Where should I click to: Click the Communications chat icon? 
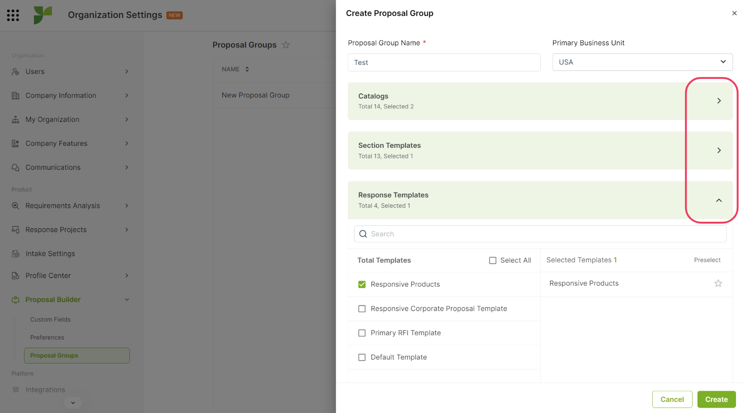coord(15,167)
